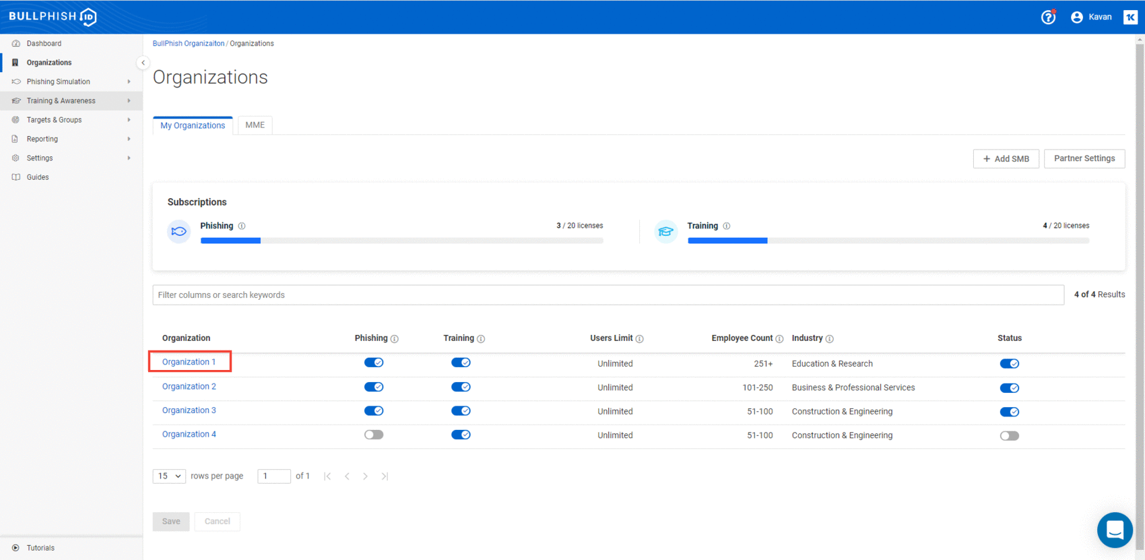1145x560 pixels.
Task: Collapse the sidebar with the chevron button
Action: tap(143, 63)
